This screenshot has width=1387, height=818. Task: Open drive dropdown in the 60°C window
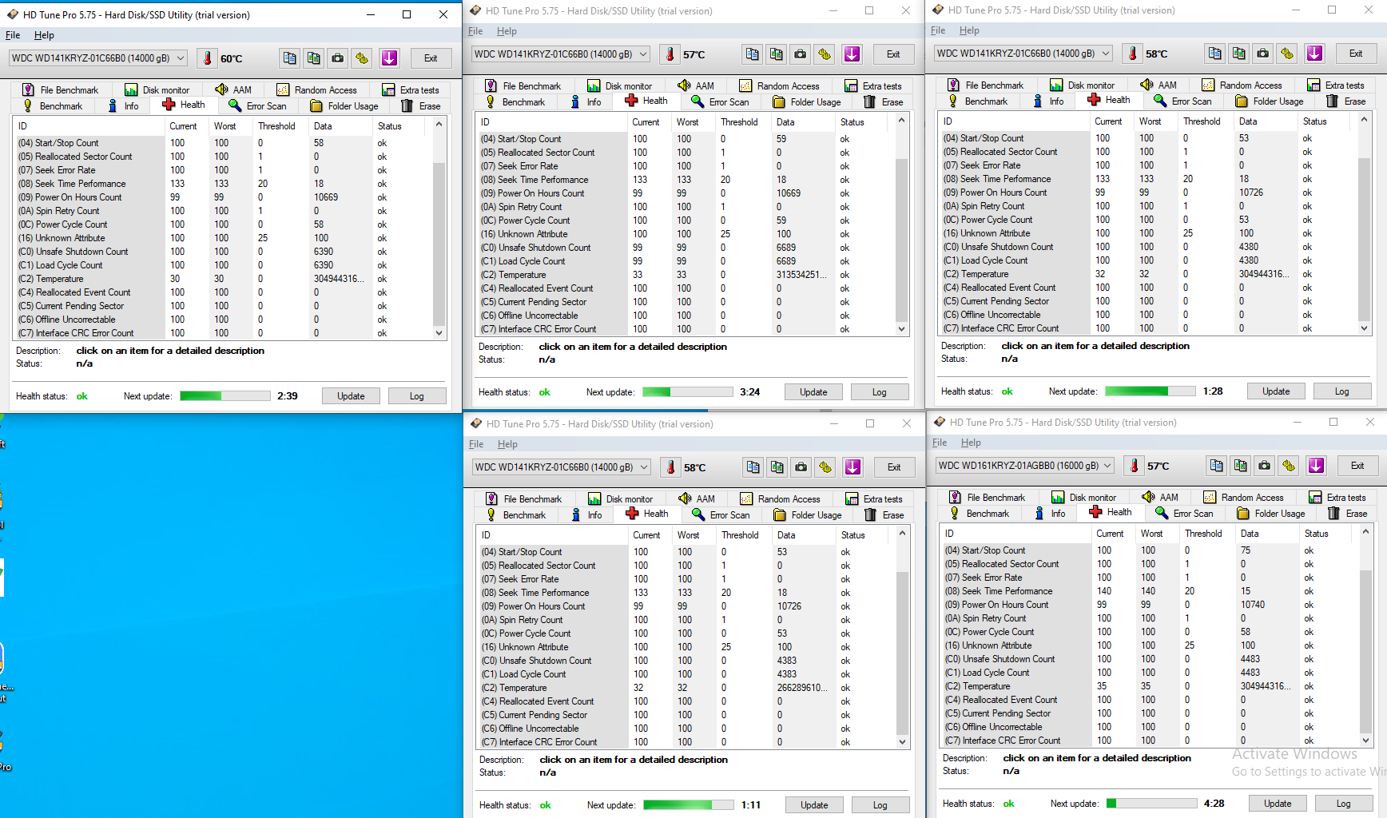click(x=181, y=58)
